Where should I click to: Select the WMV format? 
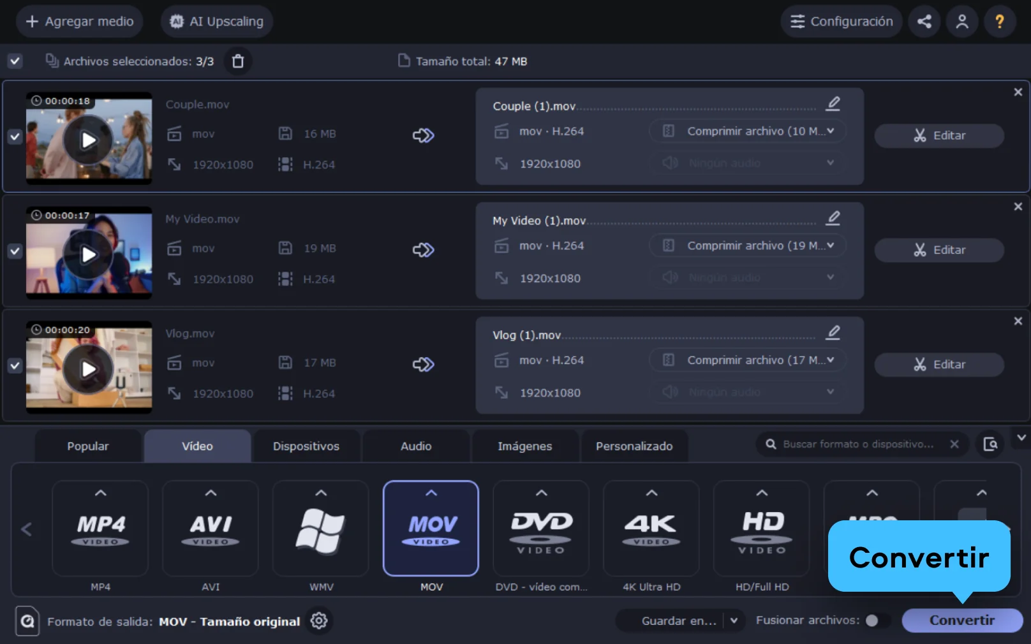pyautogui.click(x=321, y=529)
